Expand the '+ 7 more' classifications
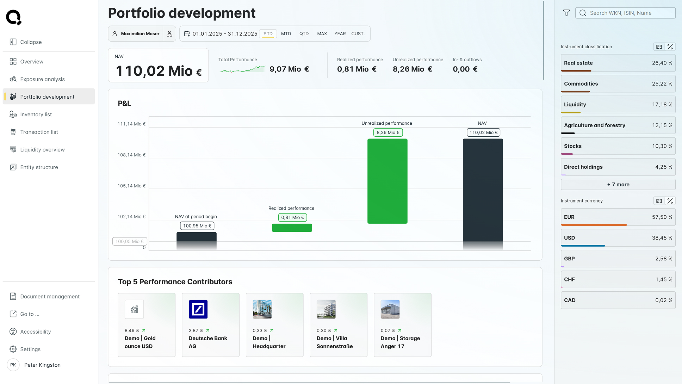This screenshot has width=682, height=384. (618, 185)
